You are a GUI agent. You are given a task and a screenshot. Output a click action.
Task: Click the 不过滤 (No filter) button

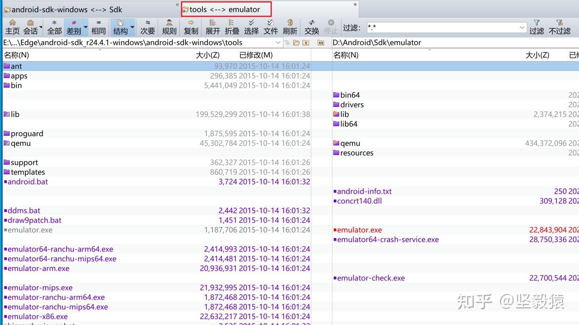pyautogui.click(x=559, y=27)
